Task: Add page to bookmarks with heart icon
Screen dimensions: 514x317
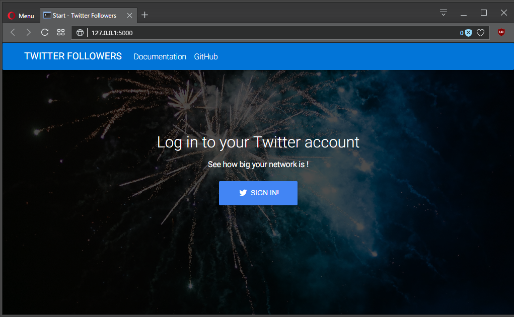Action: pyautogui.click(x=481, y=33)
